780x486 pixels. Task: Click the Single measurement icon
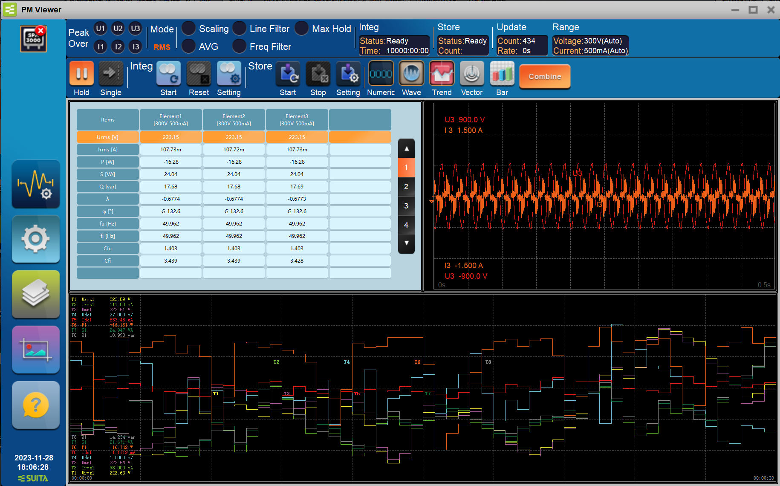click(111, 74)
